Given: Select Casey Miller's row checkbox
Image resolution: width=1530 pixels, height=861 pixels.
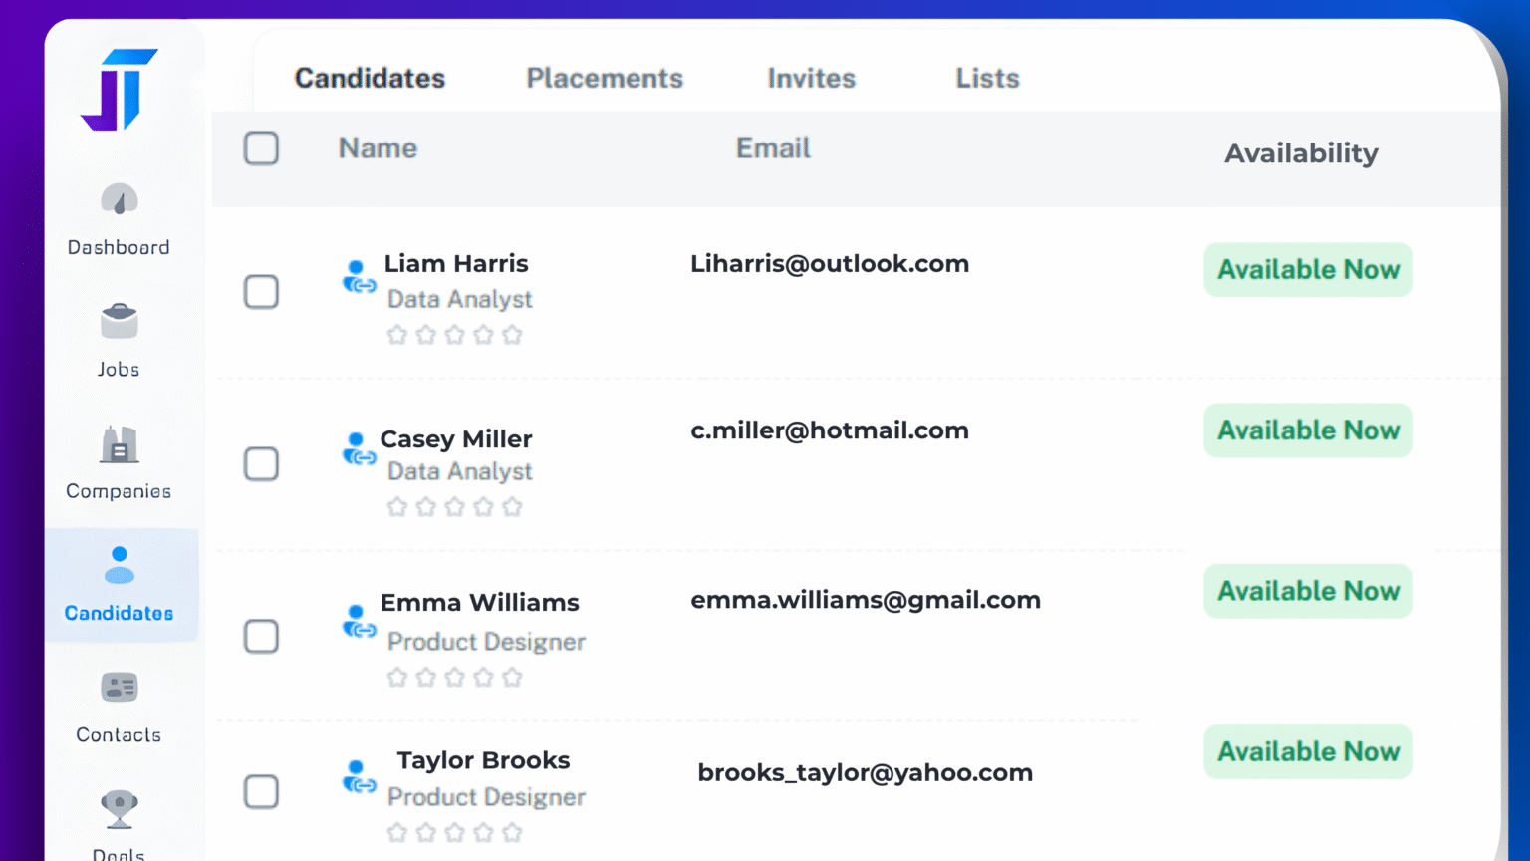Looking at the screenshot, I should click(261, 463).
